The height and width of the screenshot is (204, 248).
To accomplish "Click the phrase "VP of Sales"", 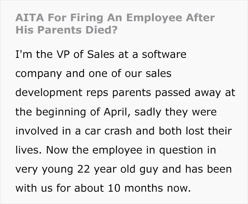I will click(x=85, y=54).
